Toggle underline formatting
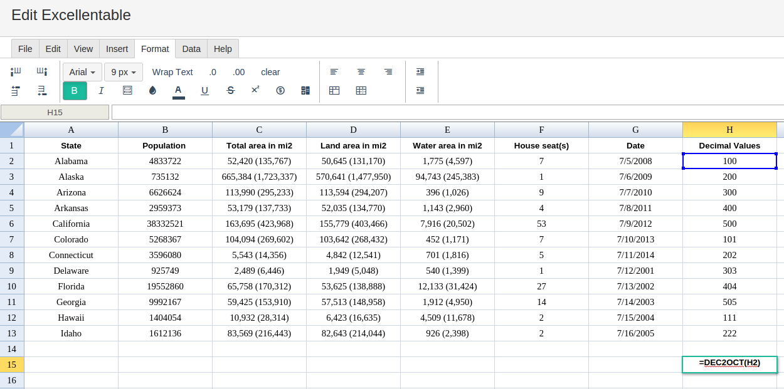Image resolution: width=784 pixels, height=389 pixels. pos(204,91)
